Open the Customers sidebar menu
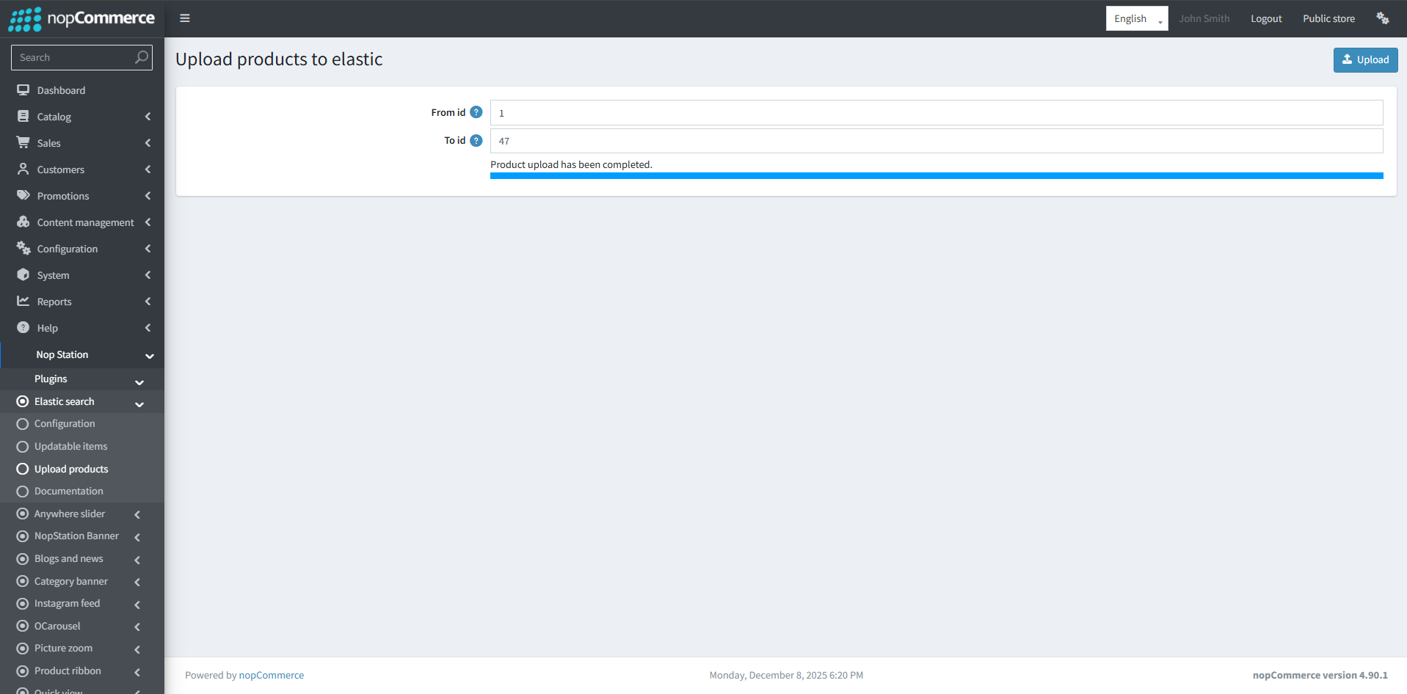Screen dimensions: 1407x694 coord(61,169)
